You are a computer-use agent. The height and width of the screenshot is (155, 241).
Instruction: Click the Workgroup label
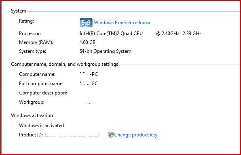click(32, 102)
